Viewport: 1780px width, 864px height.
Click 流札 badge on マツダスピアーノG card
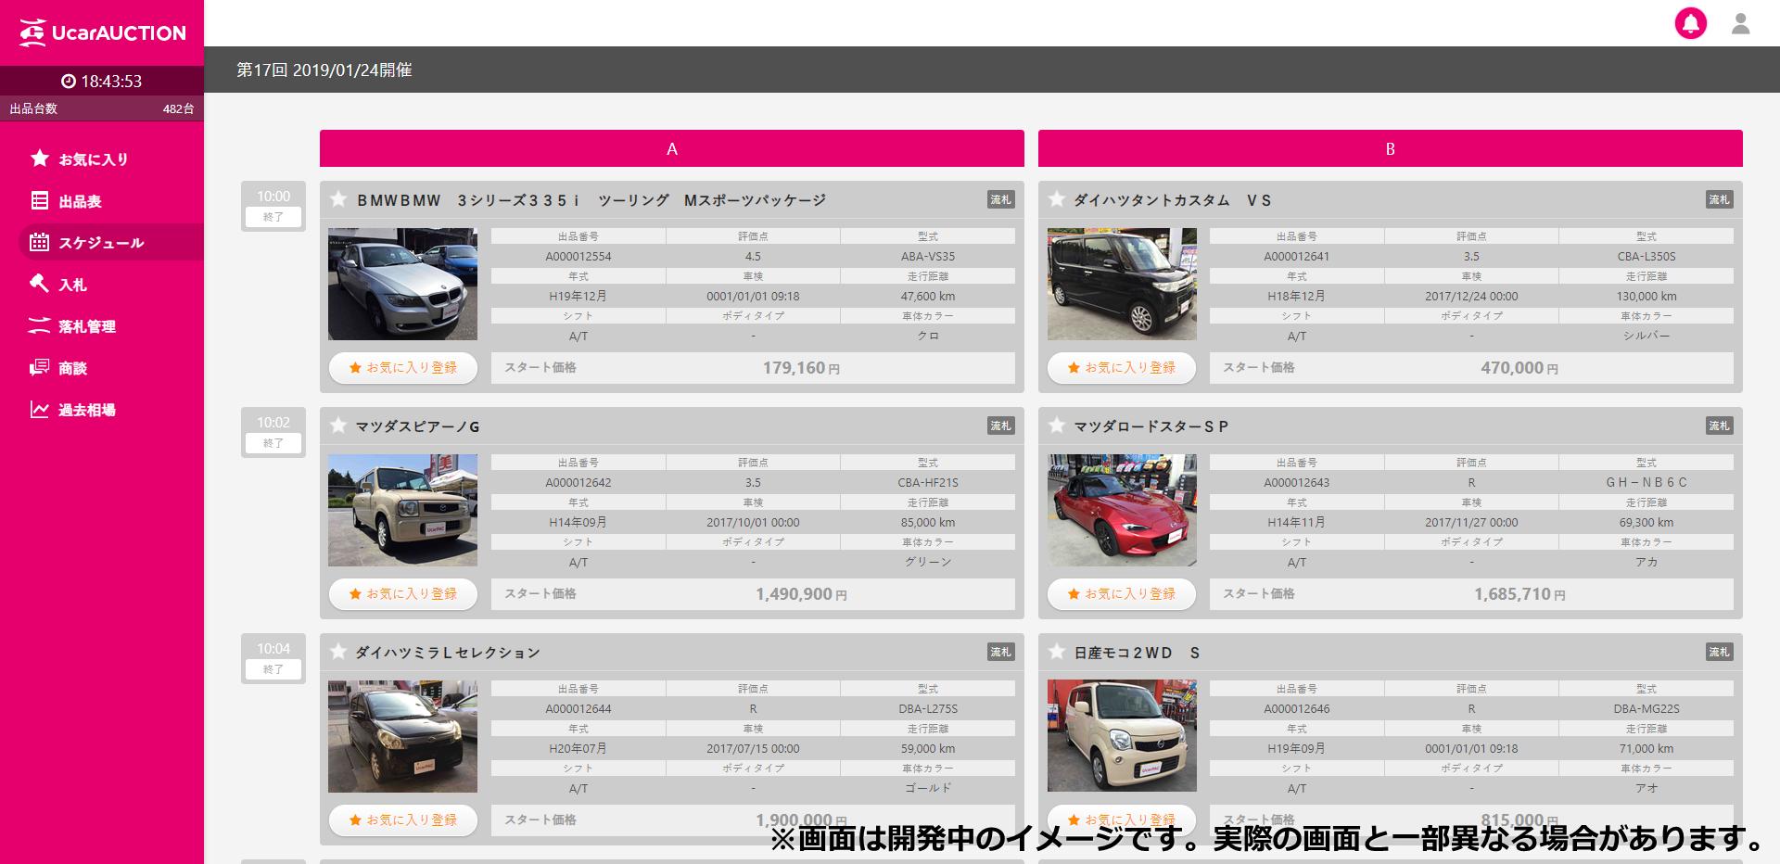pos(1000,426)
